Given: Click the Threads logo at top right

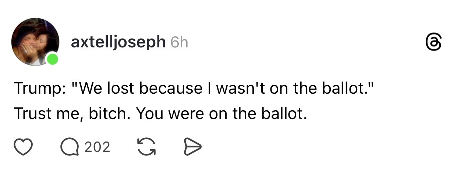Looking at the screenshot, I should point(432,43).
